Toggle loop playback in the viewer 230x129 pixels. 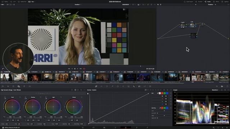(84, 68)
